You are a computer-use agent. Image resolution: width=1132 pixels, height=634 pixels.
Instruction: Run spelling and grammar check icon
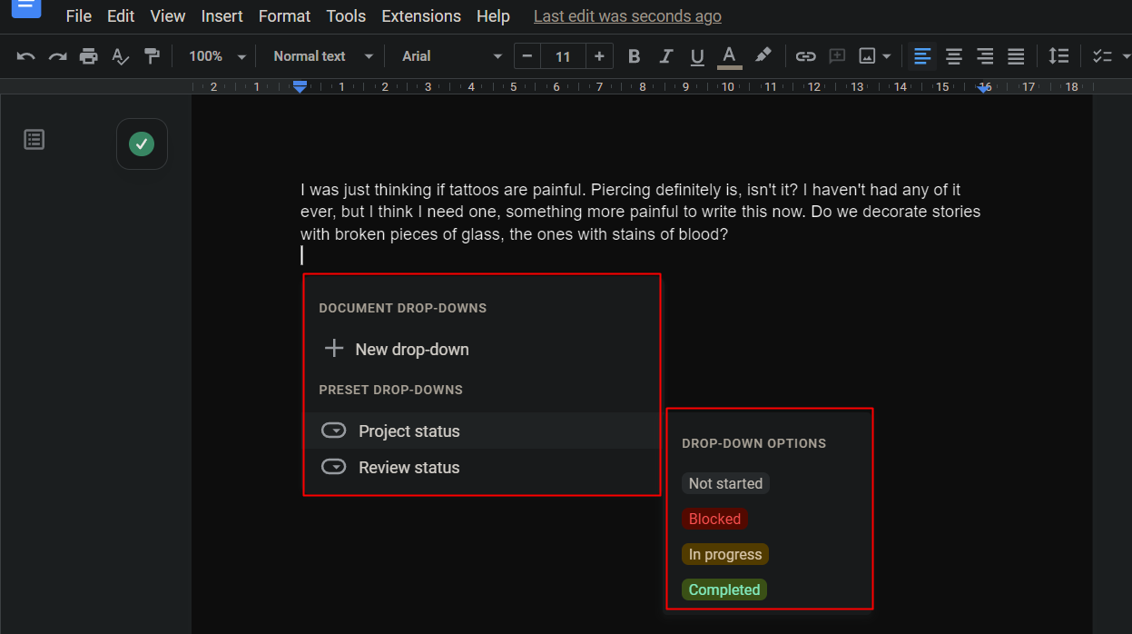click(x=120, y=56)
